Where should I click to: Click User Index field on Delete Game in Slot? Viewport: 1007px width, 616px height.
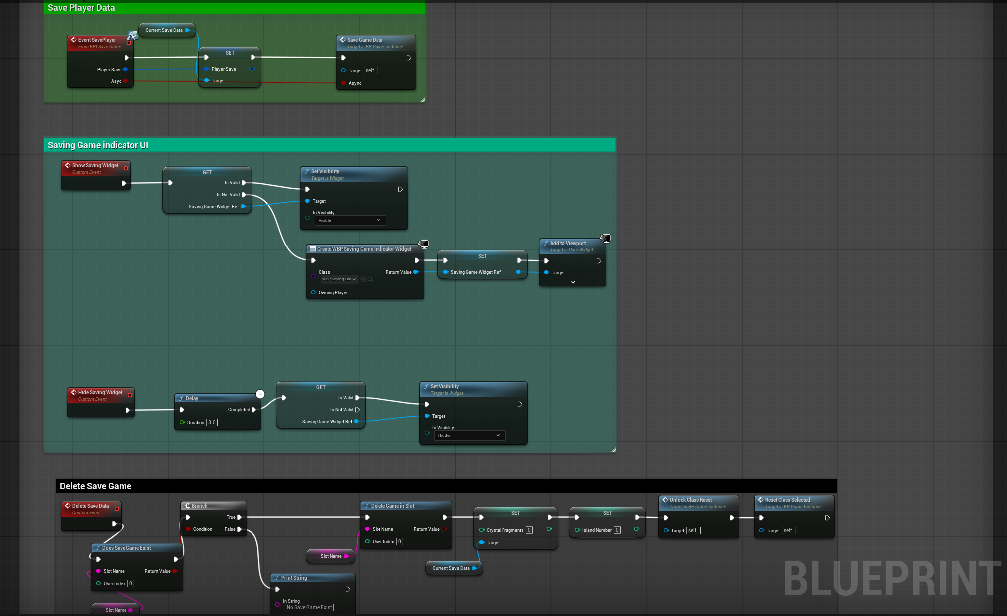(x=400, y=542)
